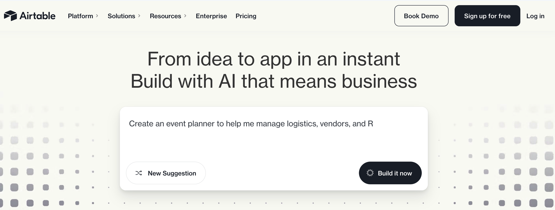The width and height of the screenshot is (555, 210).
Task: Expand the chevron next to Solutions
Action: 139,16
